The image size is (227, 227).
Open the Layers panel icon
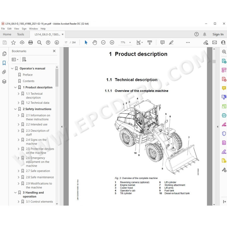click(x=4, y=81)
